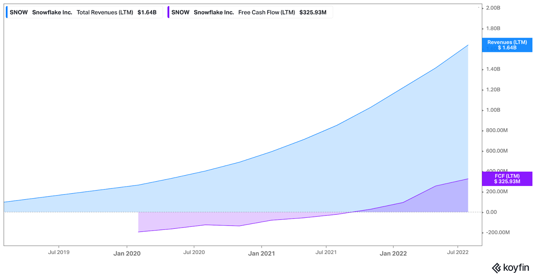Screen dimensions: 536x277
Task: Click the Jan 2022 x-axis label
Action: pyautogui.click(x=393, y=254)
